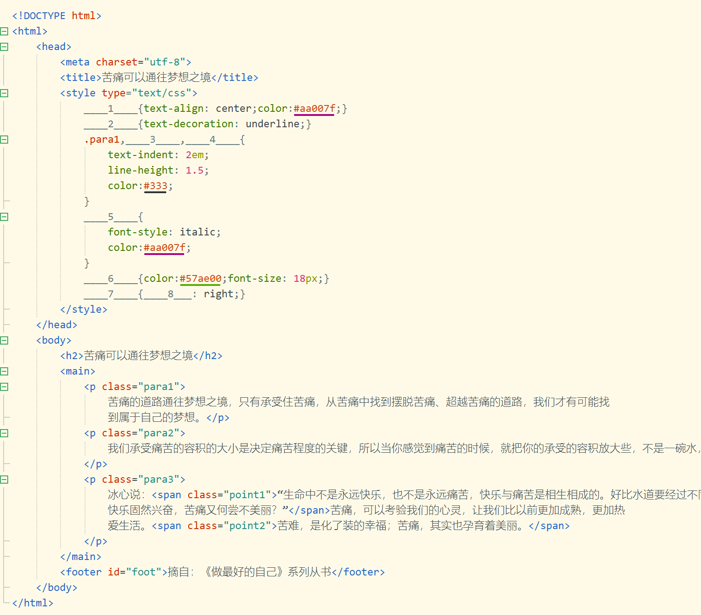The width and height of the screenshot is (701, 615).
Task: Click the numbered blank 7 placeholder
Action: pos(111,294)
